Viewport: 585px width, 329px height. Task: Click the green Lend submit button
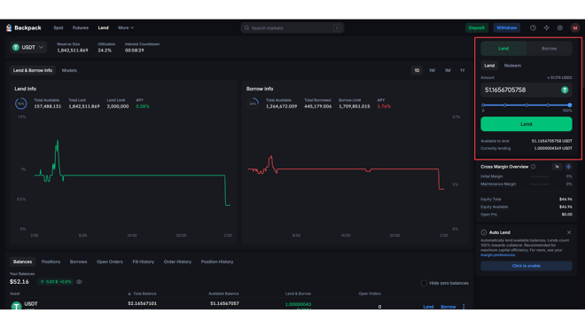(526, 124)
